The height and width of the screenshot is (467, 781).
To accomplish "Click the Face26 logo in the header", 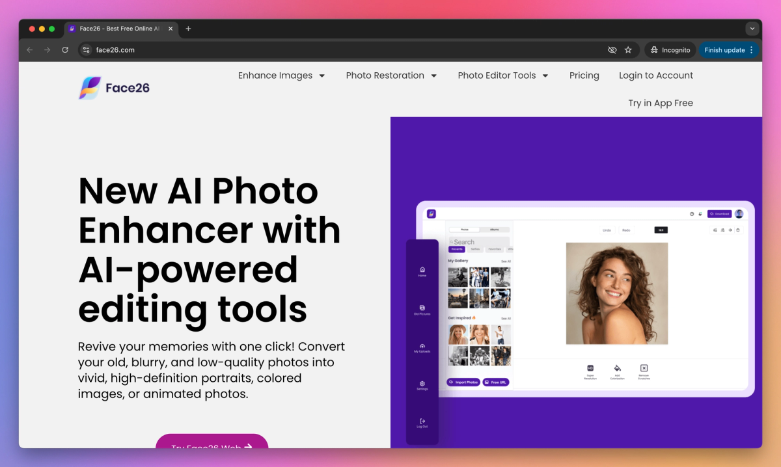I will 115,88.
